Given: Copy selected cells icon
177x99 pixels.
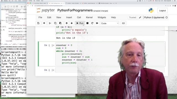Looking at the screenshot, I should point(55,23).
